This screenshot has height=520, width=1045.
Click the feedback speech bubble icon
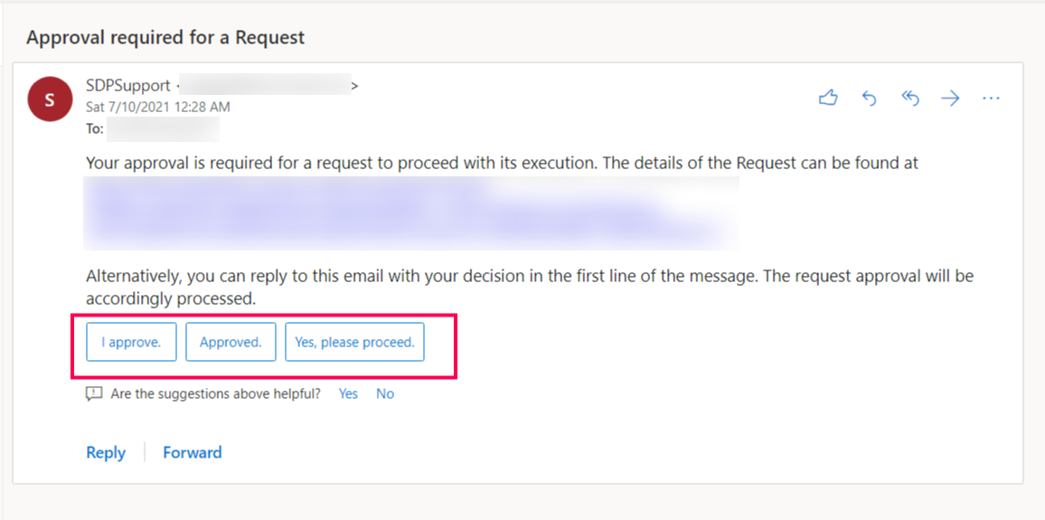coord(94,394)
